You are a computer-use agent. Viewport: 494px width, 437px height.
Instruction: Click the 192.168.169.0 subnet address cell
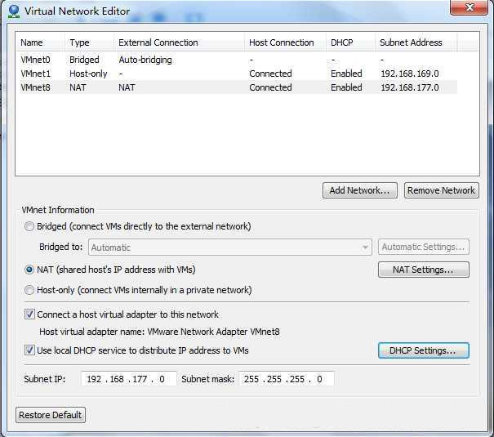click(410, 74)
